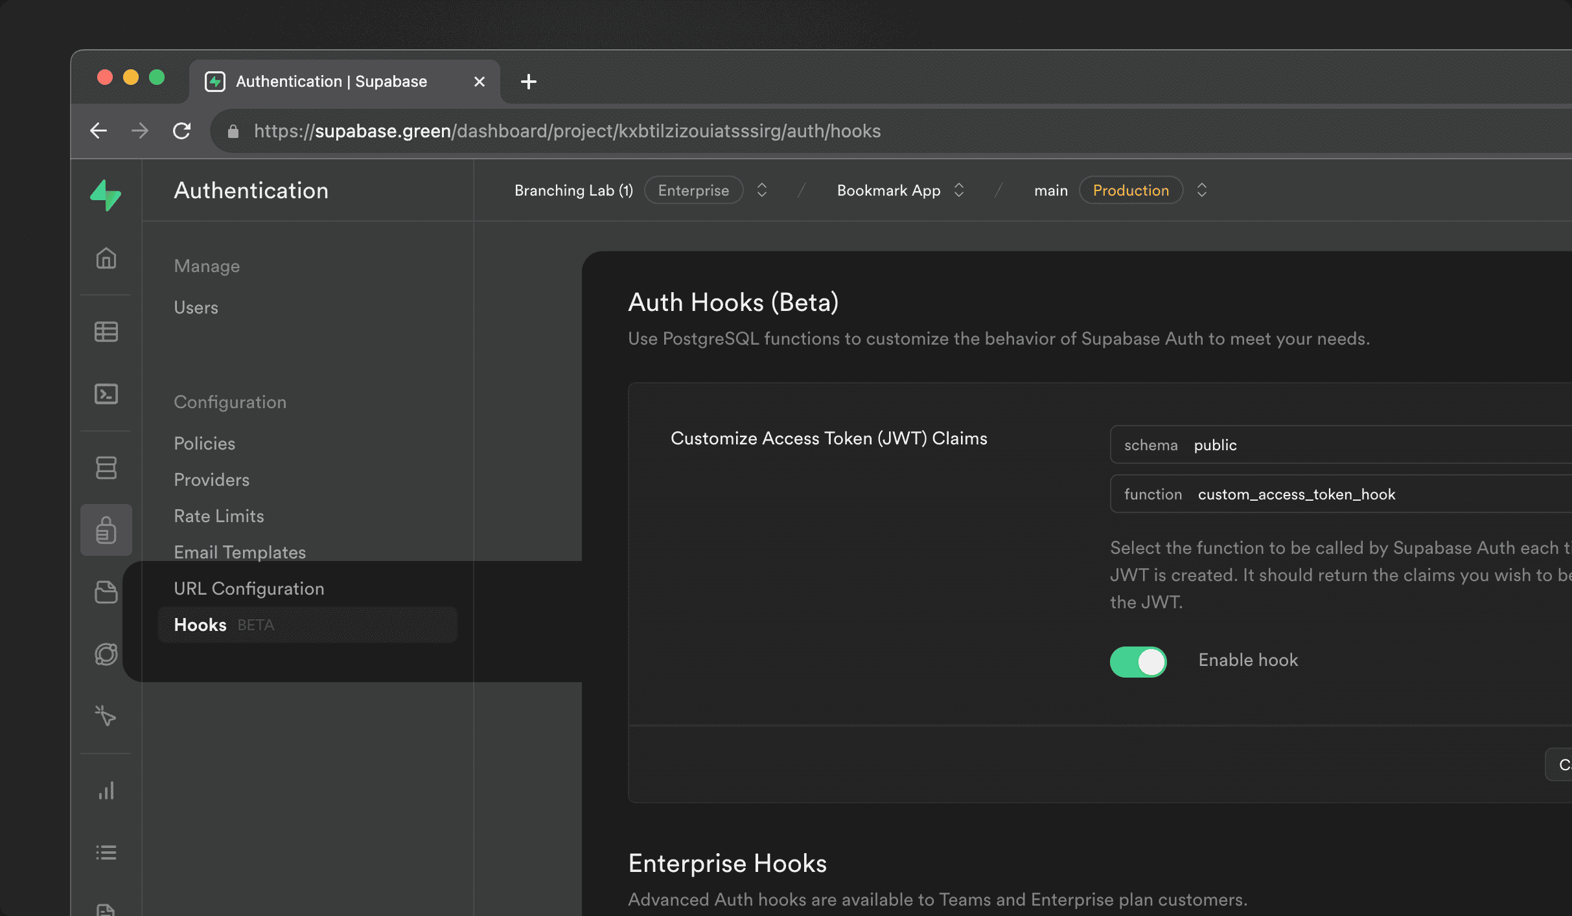Open the Database icon in sidebar
Screen dimensions: 1572x916
(x=106, y=467)
